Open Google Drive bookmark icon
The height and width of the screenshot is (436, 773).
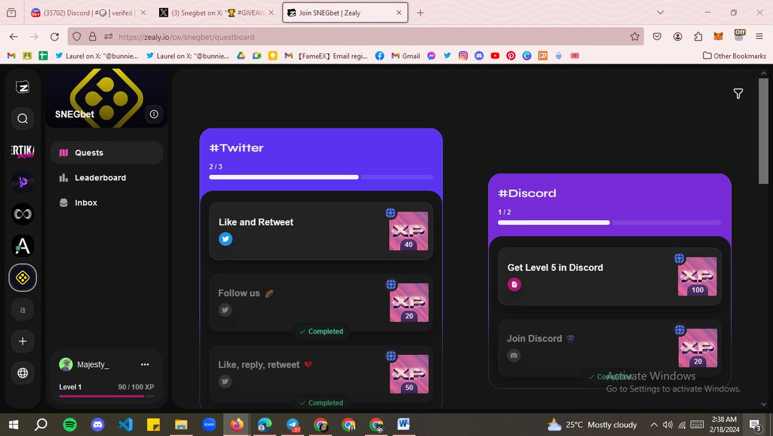pyautogui.click(x=240, y=56)
